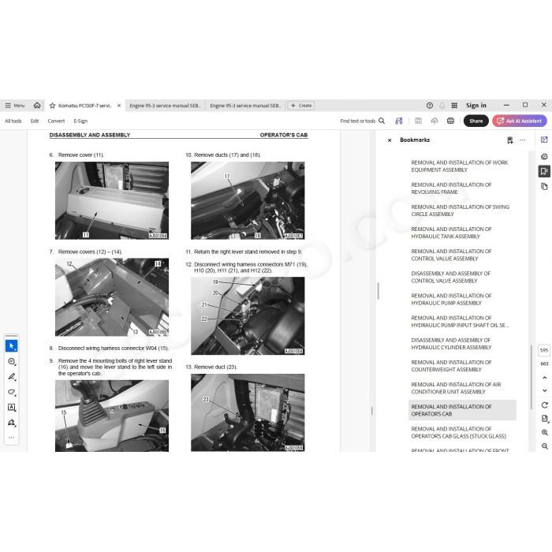Pick the highlight pen tool
Screen dimensions: 552x552
click(11, 377)
